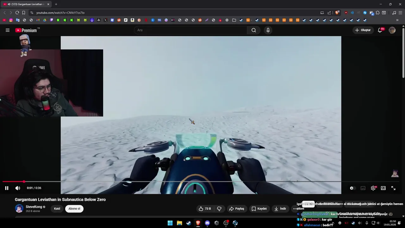Click the YouTube search box labeled Ara
The width and height of the screenshot is (405, 228).
click(x=191, y=30)
